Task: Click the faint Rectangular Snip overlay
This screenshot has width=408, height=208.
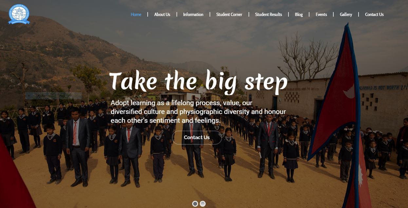Action: [x=54, y=96]
